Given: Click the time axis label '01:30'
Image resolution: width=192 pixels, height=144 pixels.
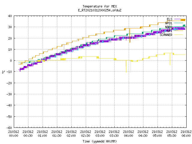Looking at the screenshot, I should pyautogui.click(x=57, y=136).
